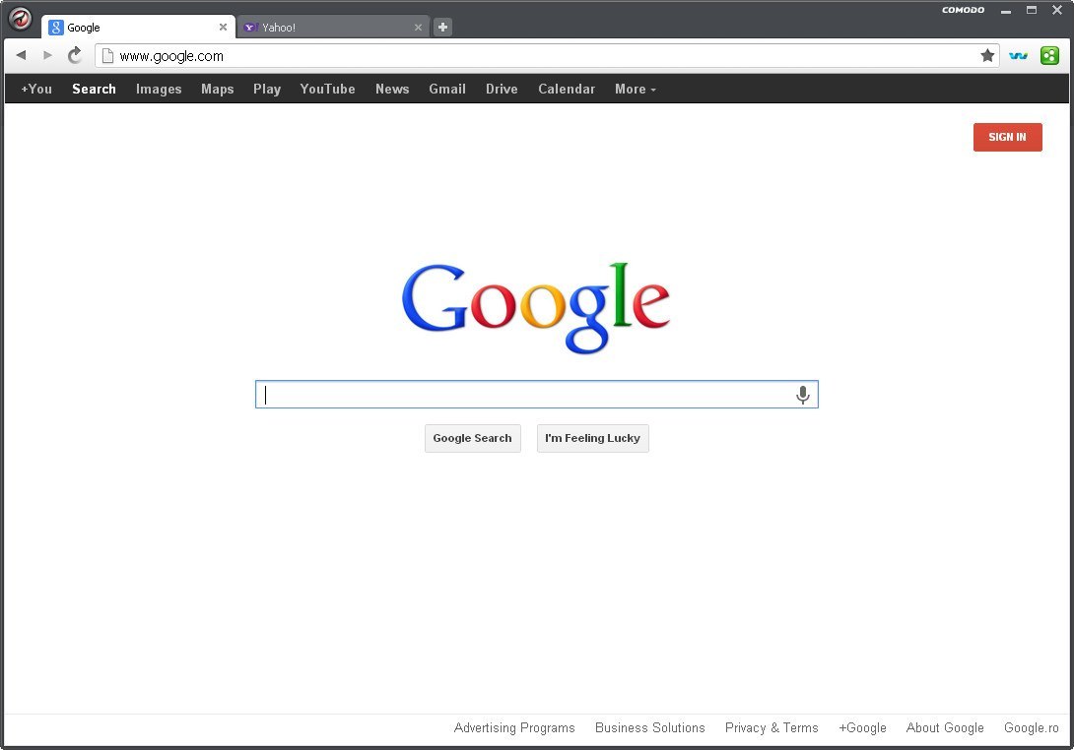1074x750 pixels.
Task: Start voice search with the microphone icon
Action: tap(802, 394)
